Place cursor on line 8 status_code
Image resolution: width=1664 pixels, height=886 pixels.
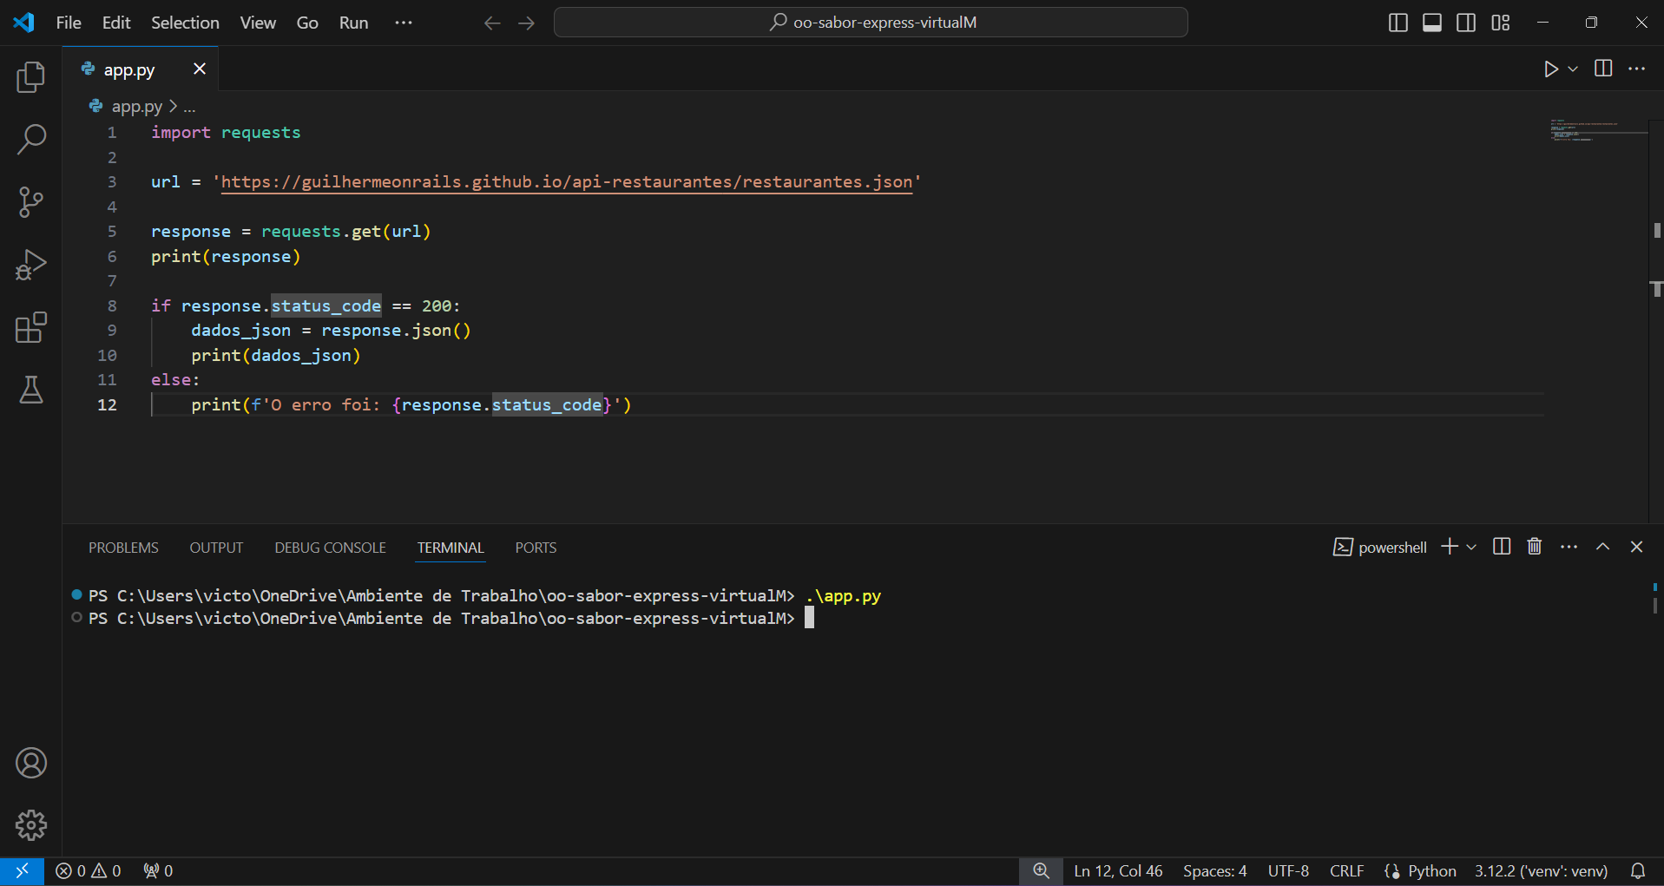[x=326, y=306]
